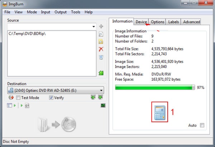Click Total File Sectors value 2,214,743

[x=159, y=54]
